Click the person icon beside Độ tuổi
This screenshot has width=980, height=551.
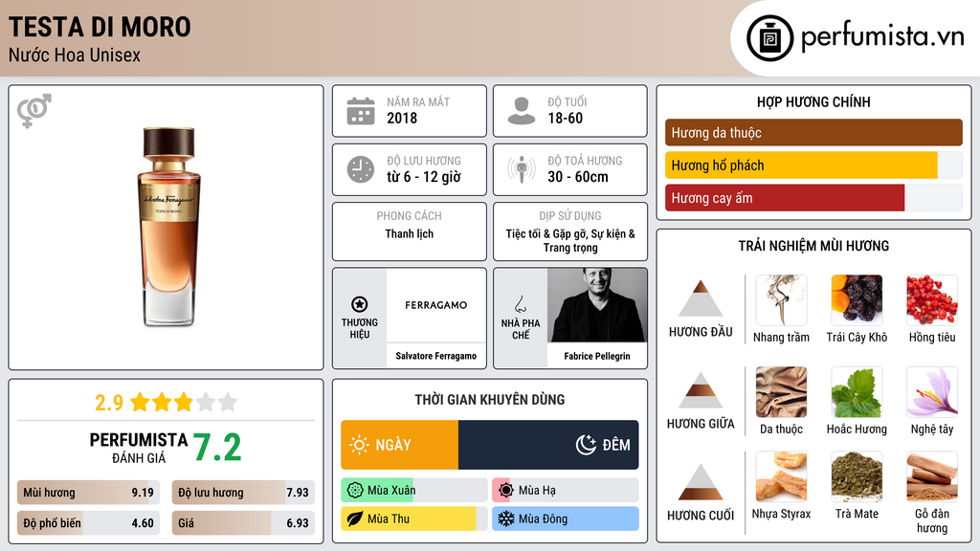(522, 111)
